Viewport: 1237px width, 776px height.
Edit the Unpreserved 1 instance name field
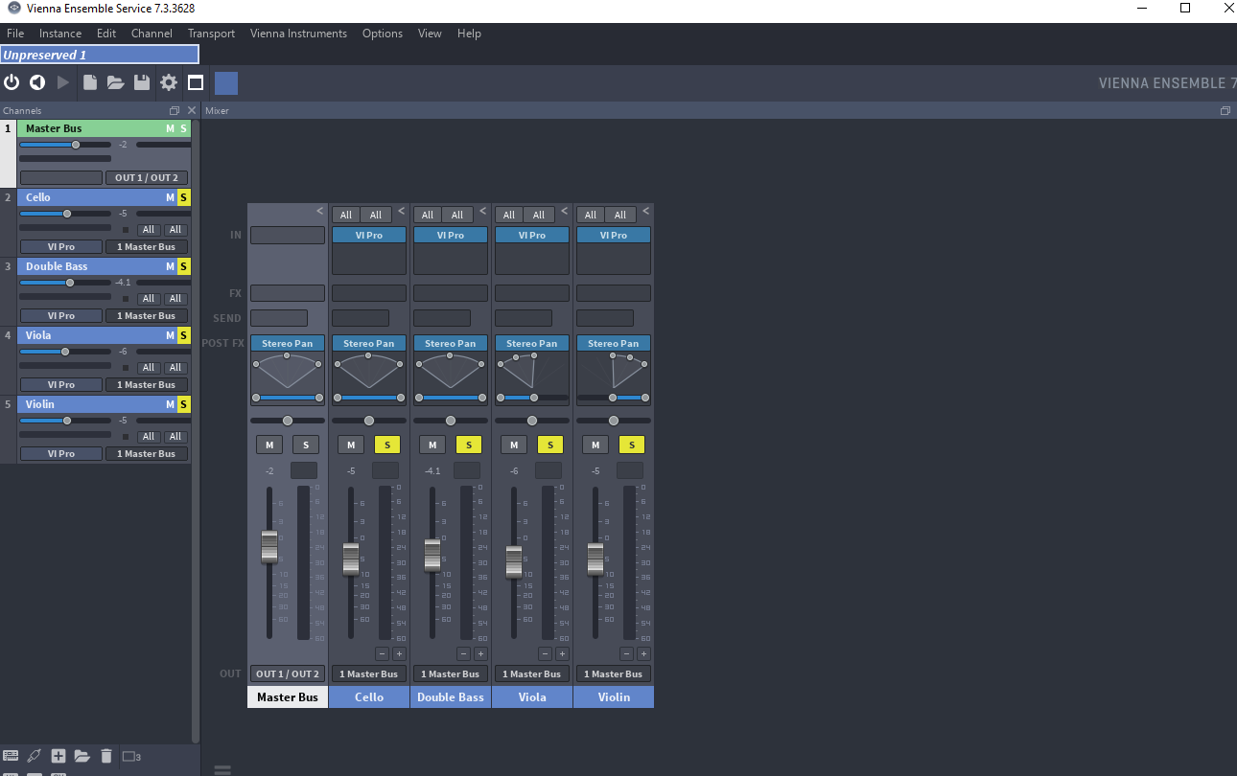pos(100,55)
